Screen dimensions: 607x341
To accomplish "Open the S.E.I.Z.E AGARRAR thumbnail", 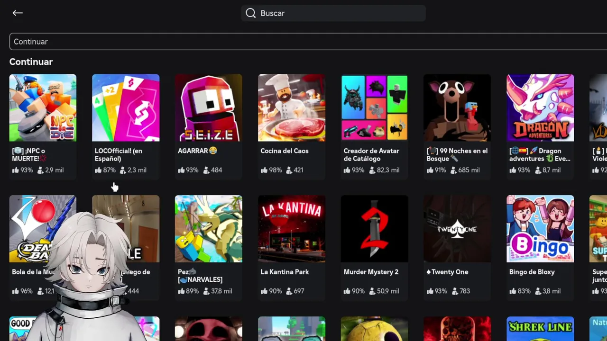I will point(209,108).
